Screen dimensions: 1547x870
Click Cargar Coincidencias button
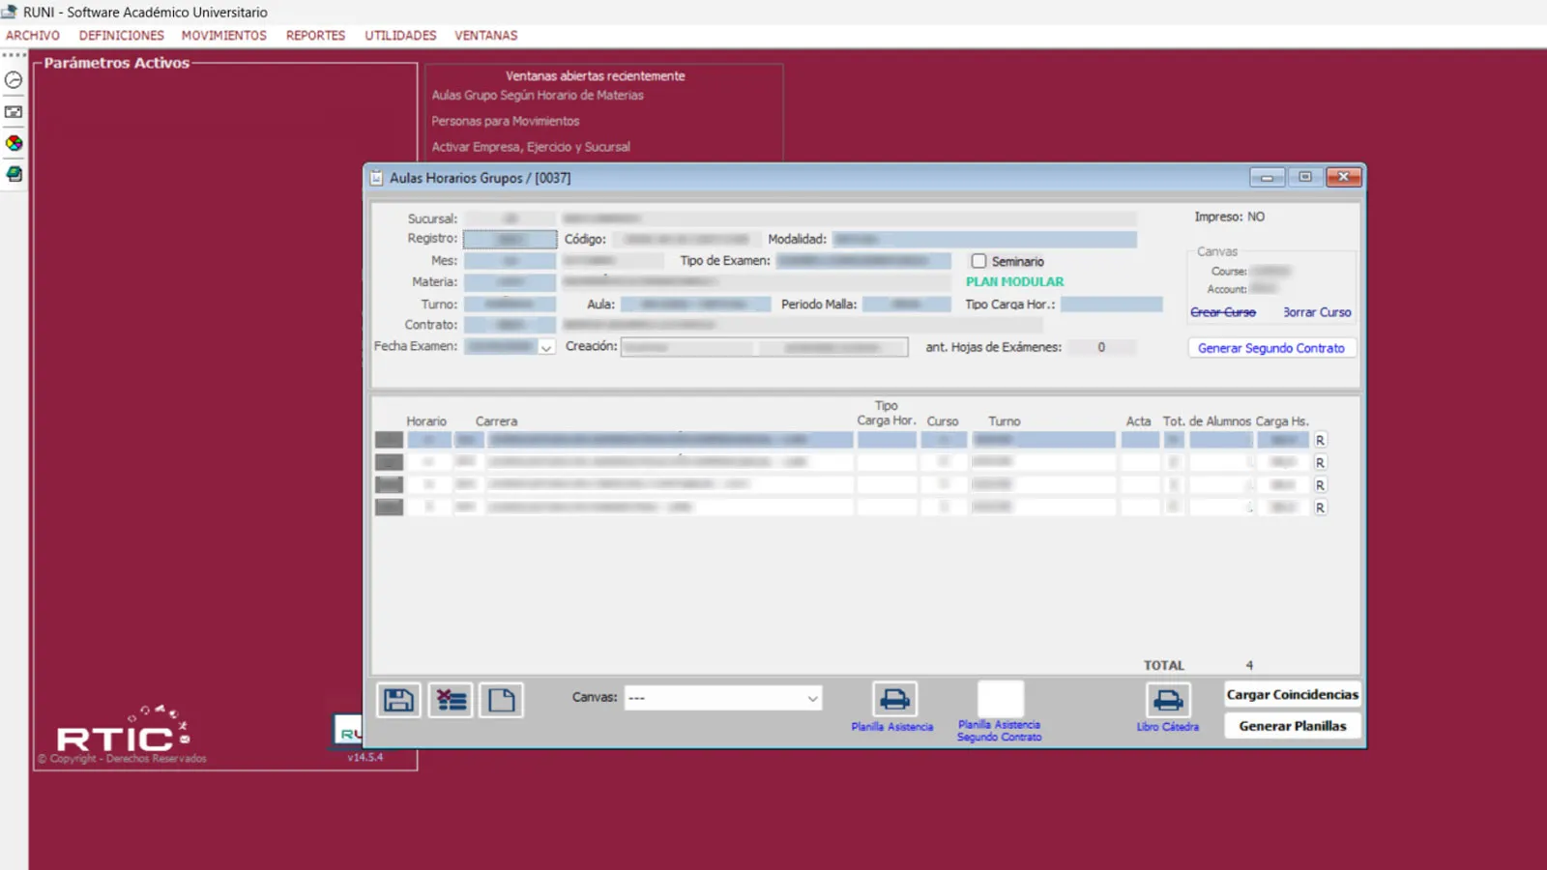(x=1293, y=694)
